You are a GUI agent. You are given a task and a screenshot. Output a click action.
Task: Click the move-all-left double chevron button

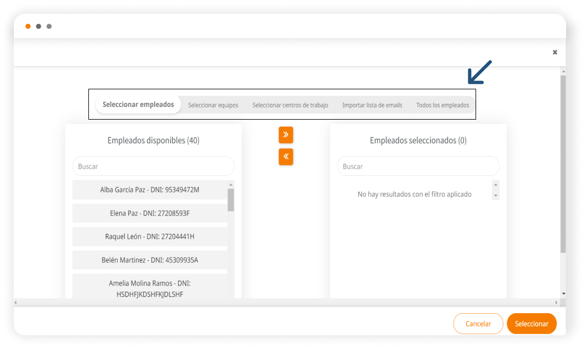(286, 157)
